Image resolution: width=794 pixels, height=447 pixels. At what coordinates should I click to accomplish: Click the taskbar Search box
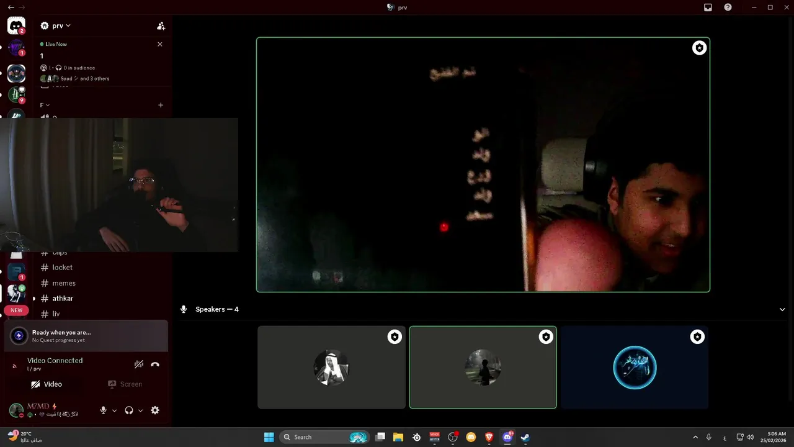[x=324, y=437]
